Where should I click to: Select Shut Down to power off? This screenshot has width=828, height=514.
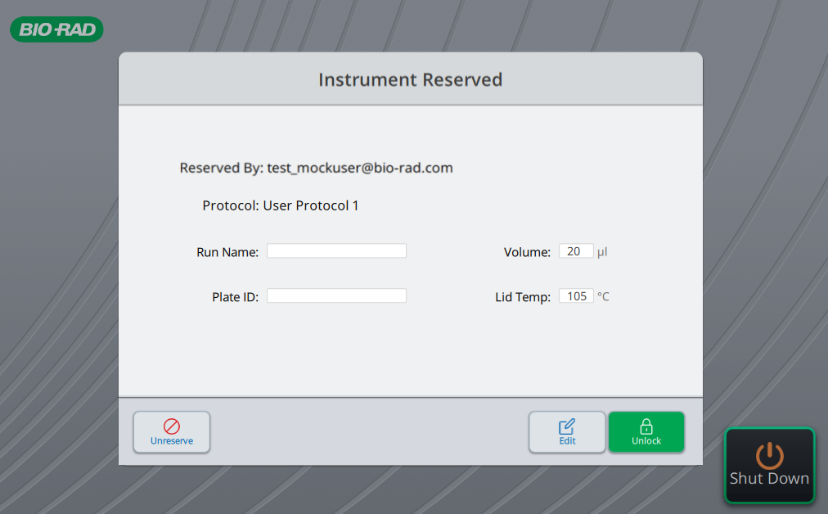pyautogui.click(x=768, y=466)
